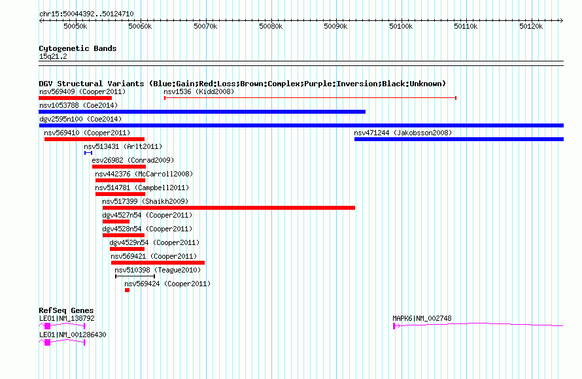Click the chr15:50044392..50124710 coordinates text
Screen dimensions: 582x379
click(86, 14)
